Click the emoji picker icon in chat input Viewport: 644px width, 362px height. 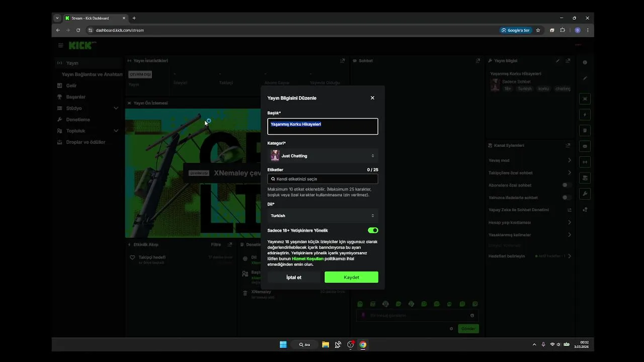472,316
